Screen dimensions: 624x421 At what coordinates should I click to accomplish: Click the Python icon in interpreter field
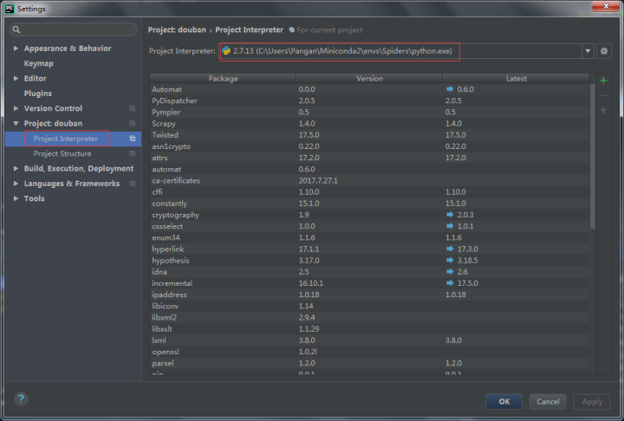[x=226, y=51]
